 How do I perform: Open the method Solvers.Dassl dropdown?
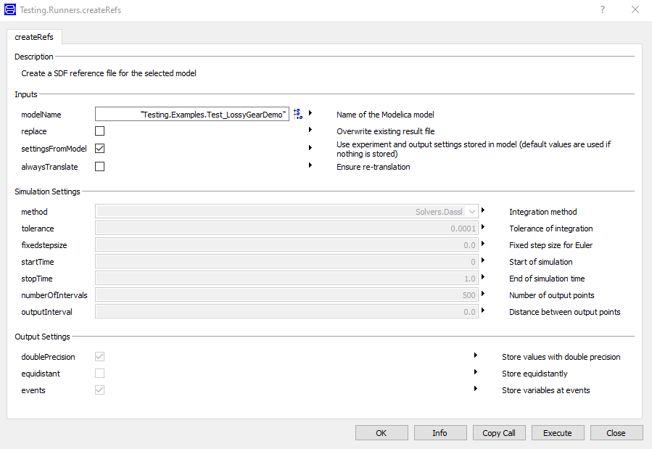pyautogui.click(x=286, y=212)
